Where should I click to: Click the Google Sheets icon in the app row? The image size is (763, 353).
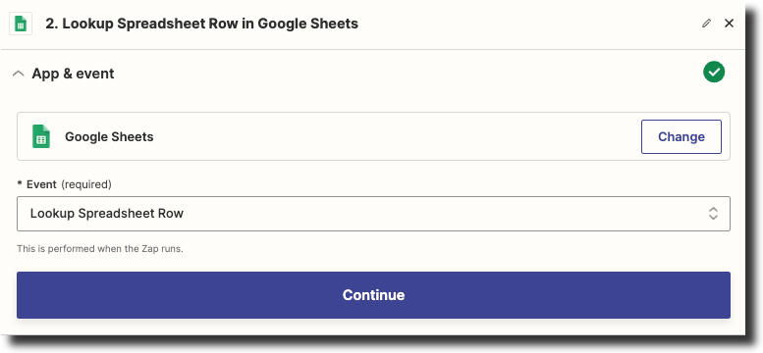(41, 136)
